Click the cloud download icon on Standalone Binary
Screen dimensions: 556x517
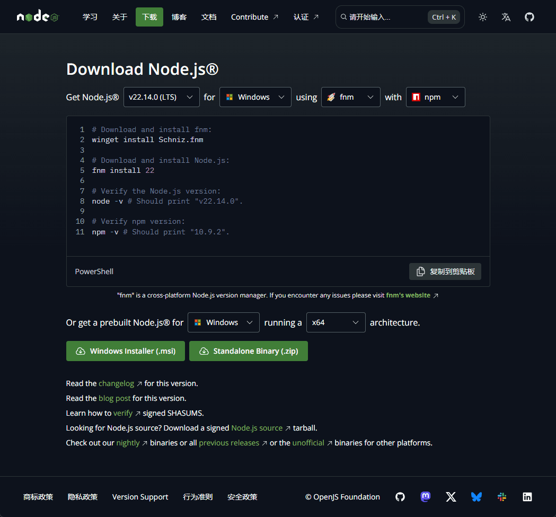[x=204, y=351]
